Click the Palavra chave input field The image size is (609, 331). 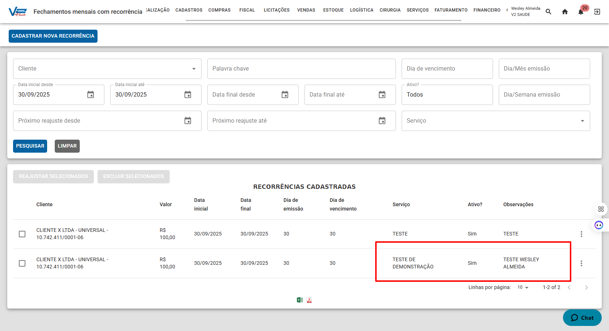click(301, 69)
